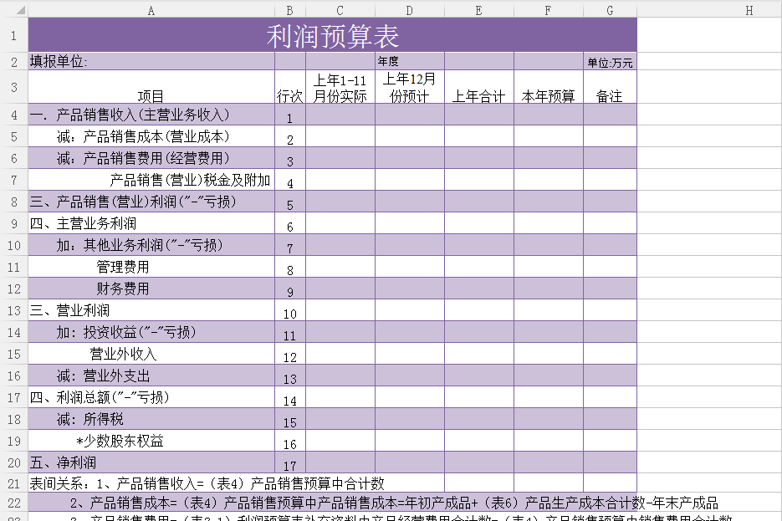The width and height of the screenshot is (782, 521).
Task: Click the select-all corner of the grid
Action: coord(13,10)
